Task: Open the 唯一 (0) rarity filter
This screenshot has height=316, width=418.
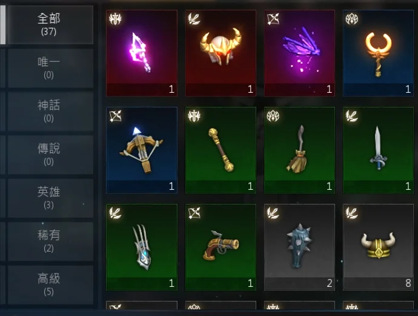Action: (50, 68)
